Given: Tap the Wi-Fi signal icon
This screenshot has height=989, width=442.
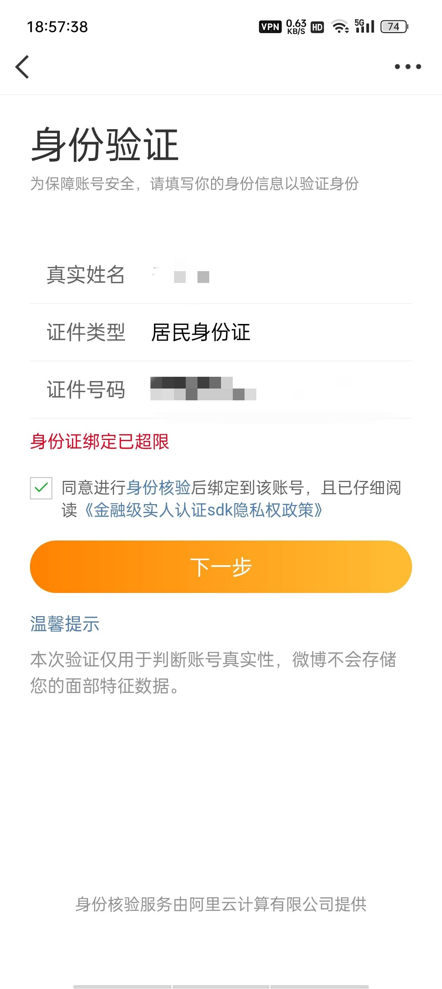Looking at the screenshot, I should (340, 26).
